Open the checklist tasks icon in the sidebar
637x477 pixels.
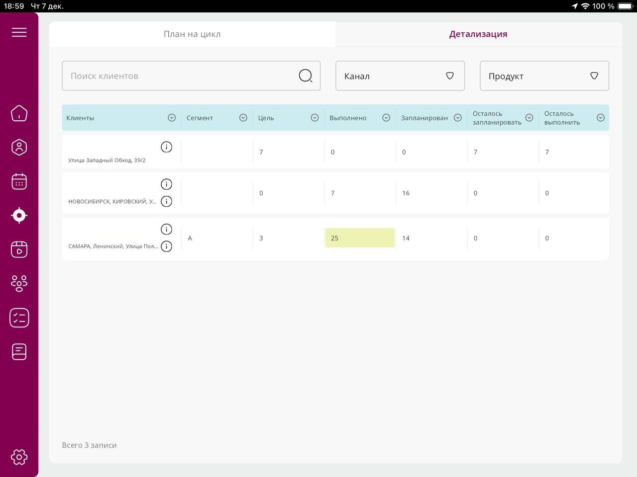coord(19,318)
